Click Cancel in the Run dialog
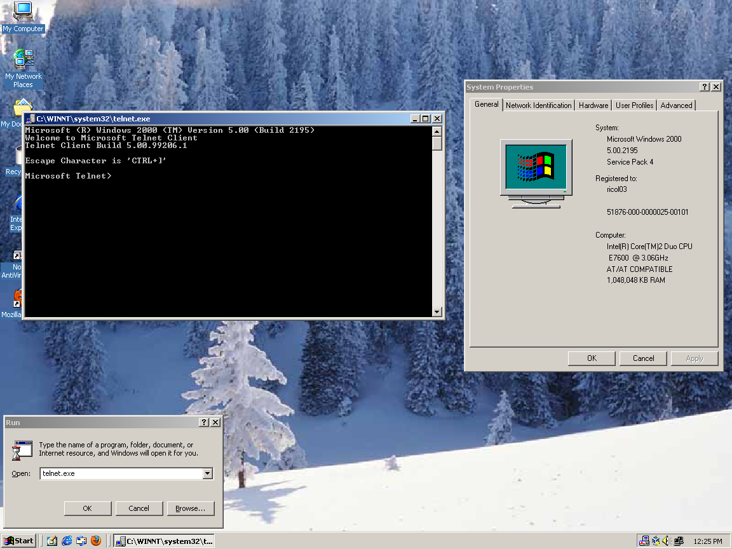Viewport: 732px width, 549px height. (139, 508)
